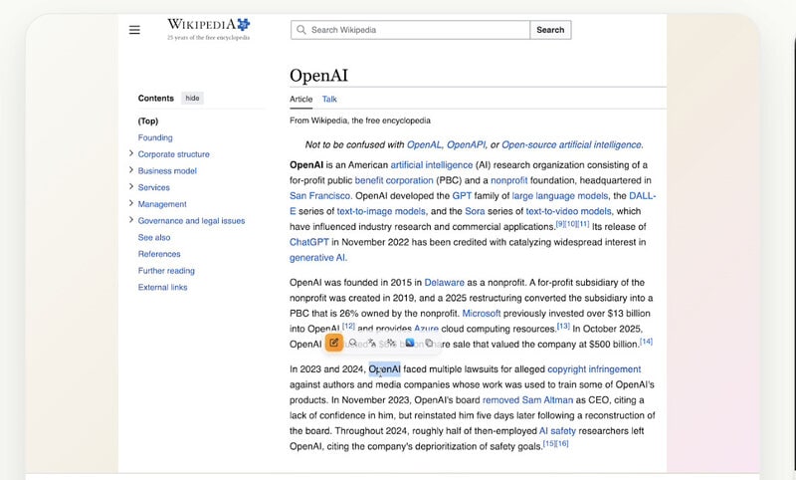
Task: Click the orange edit note icon
Action: tap(334, 343)
